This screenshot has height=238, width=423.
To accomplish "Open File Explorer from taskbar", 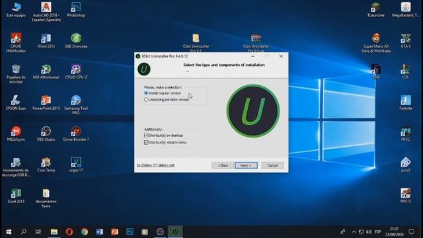I will 54,232.
